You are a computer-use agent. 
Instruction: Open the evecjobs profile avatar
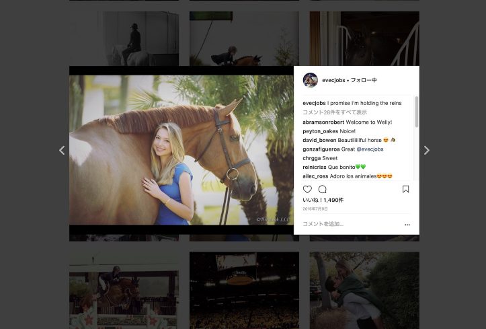click(x=310, y=80)
